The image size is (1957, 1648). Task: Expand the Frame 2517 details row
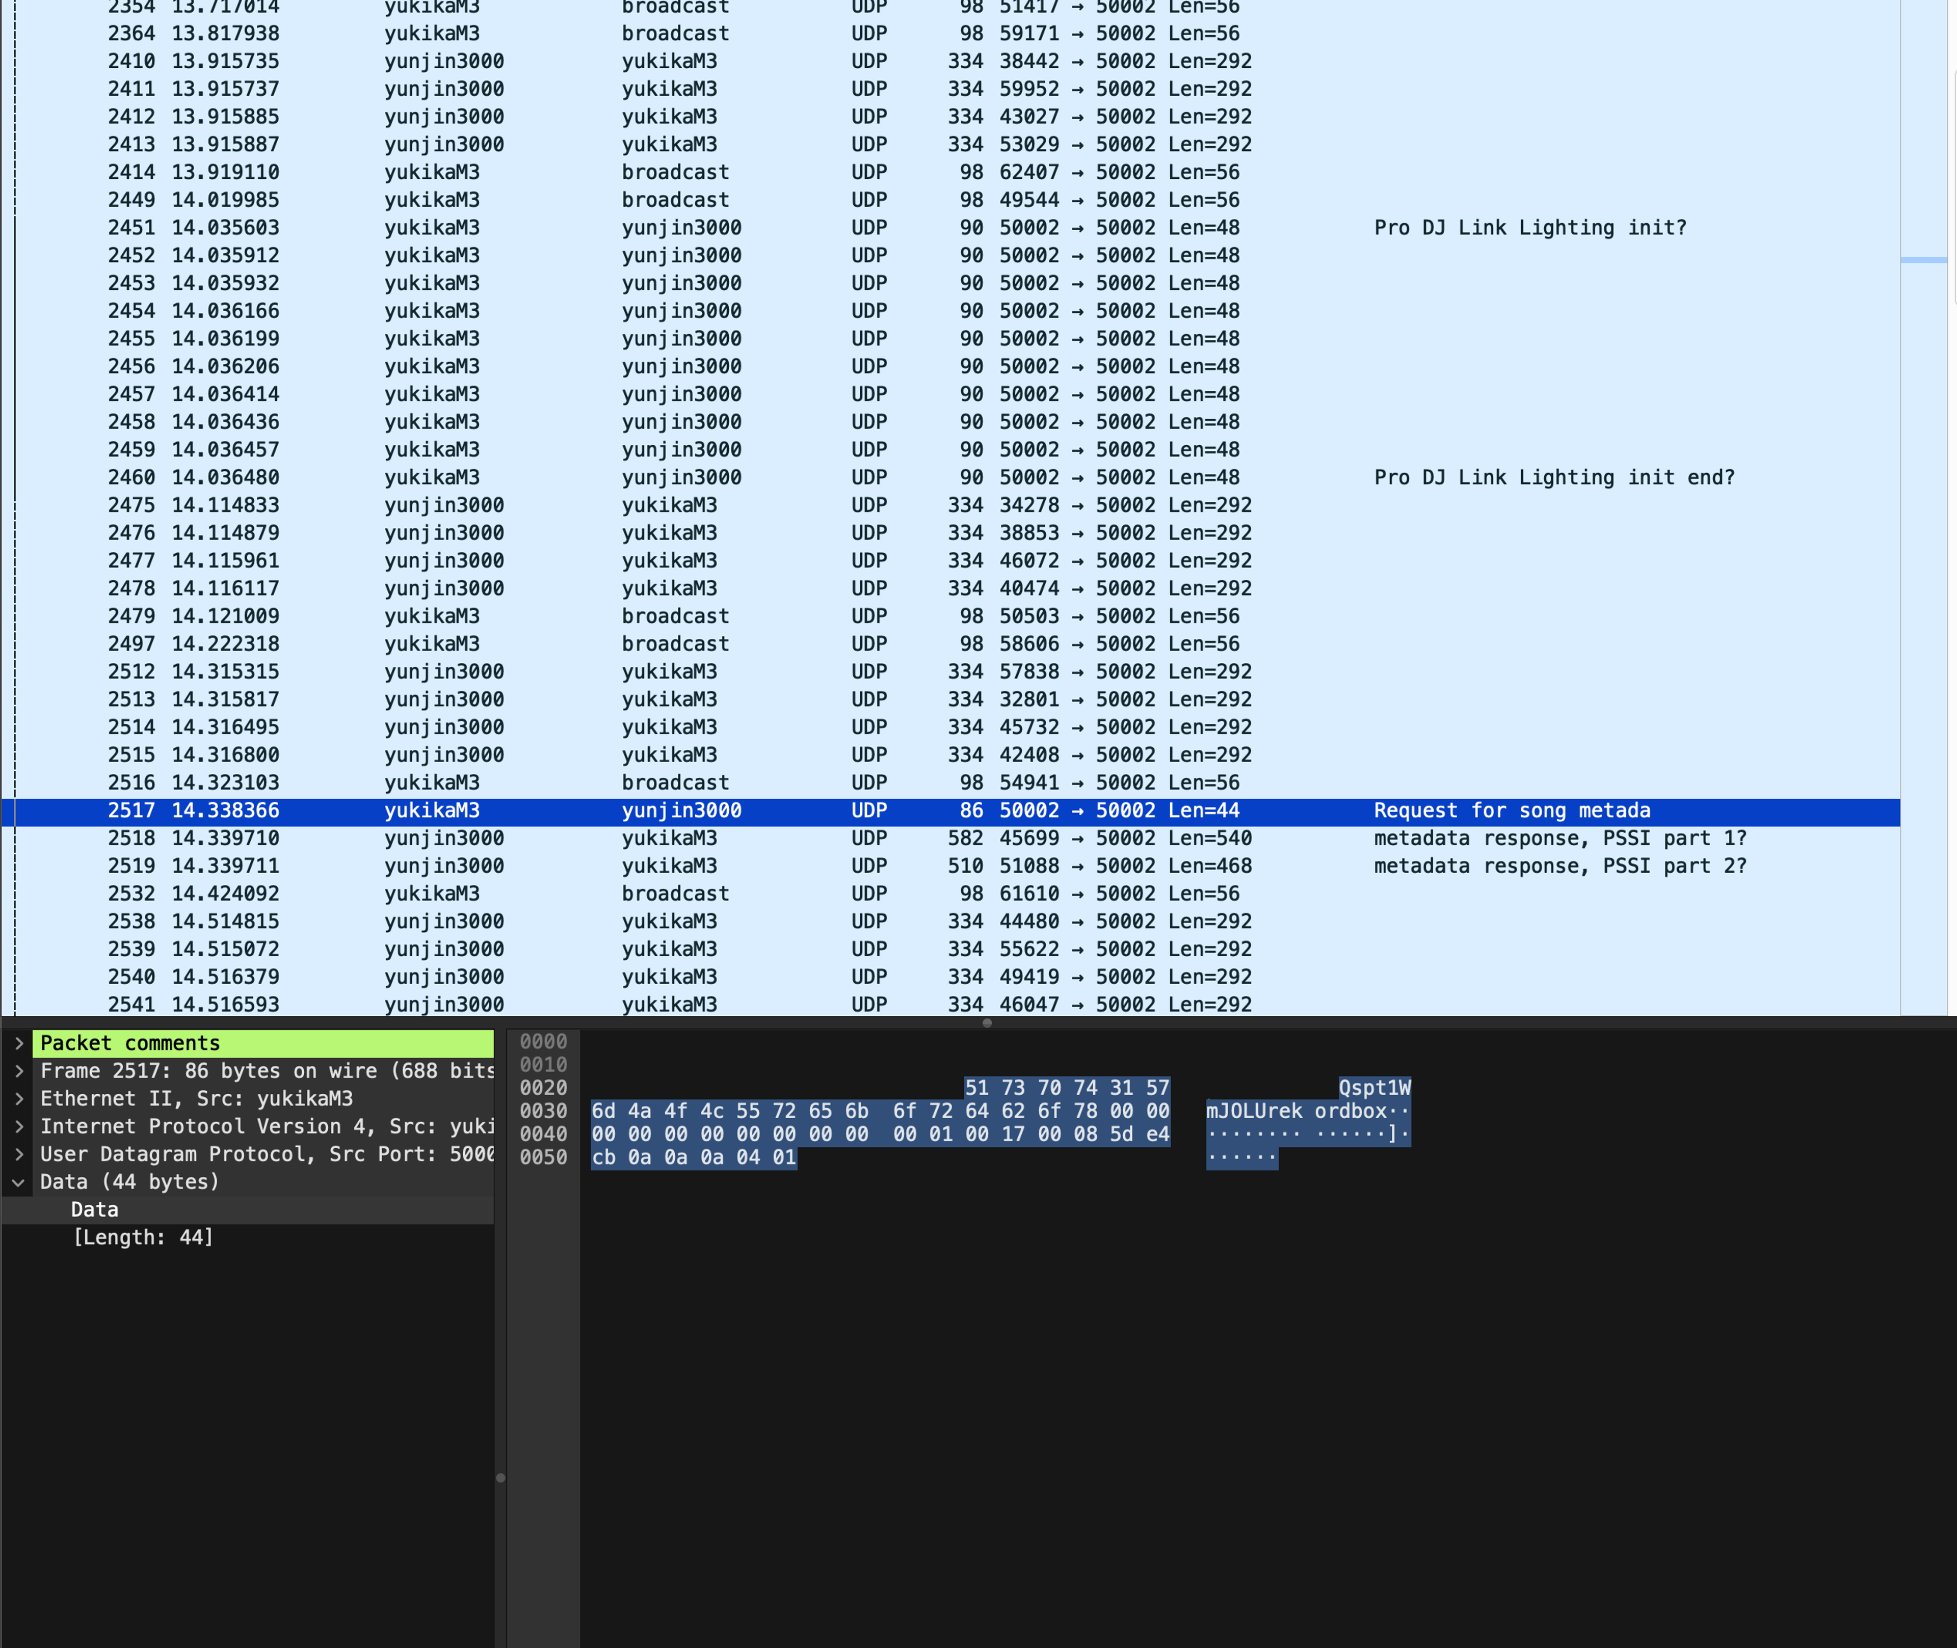pos(19,1071)
